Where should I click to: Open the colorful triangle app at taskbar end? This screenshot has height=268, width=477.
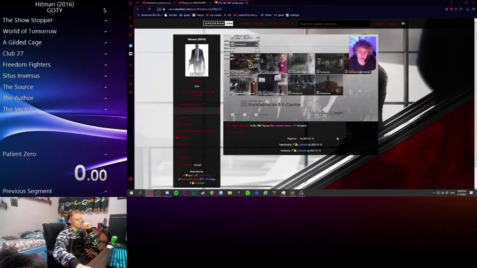[301, 193]
